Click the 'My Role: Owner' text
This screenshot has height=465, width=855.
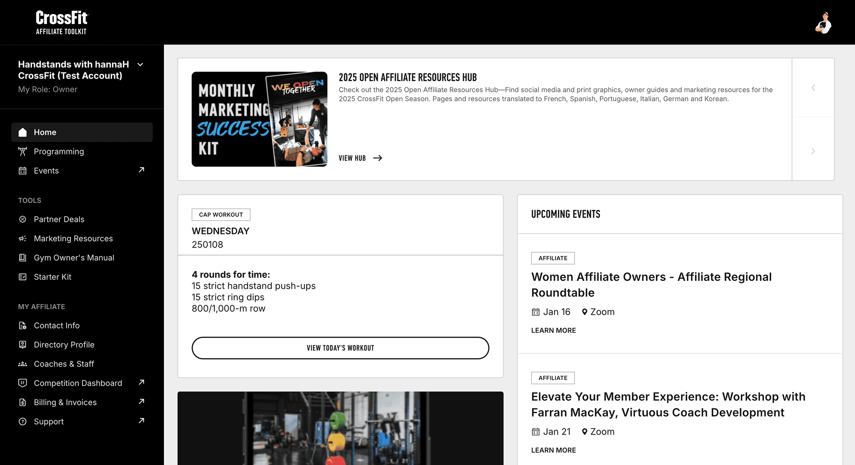pyautogui.click(x=48, y=89)
